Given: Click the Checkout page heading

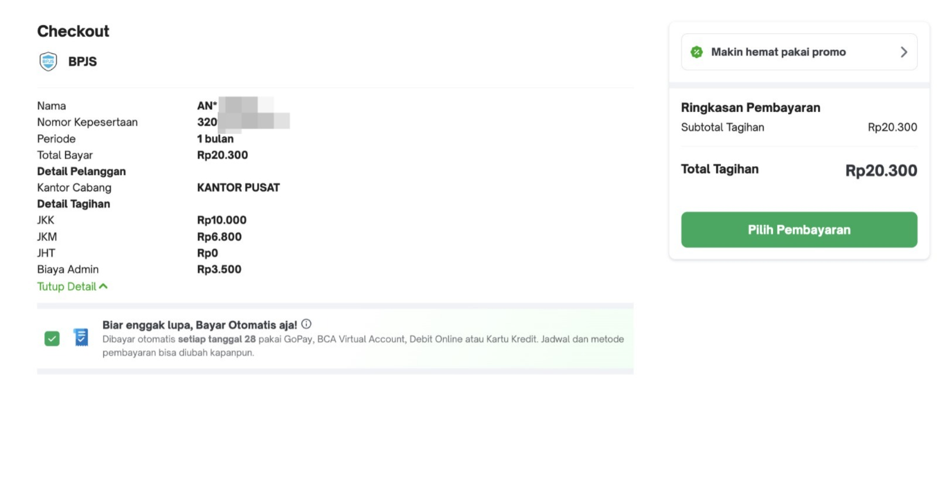Looking at the screenshot, I should (73, 31).
